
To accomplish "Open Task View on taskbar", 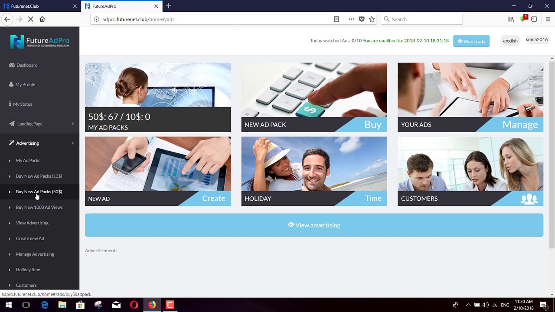I will pyautogui.click(x=26, y=305).
